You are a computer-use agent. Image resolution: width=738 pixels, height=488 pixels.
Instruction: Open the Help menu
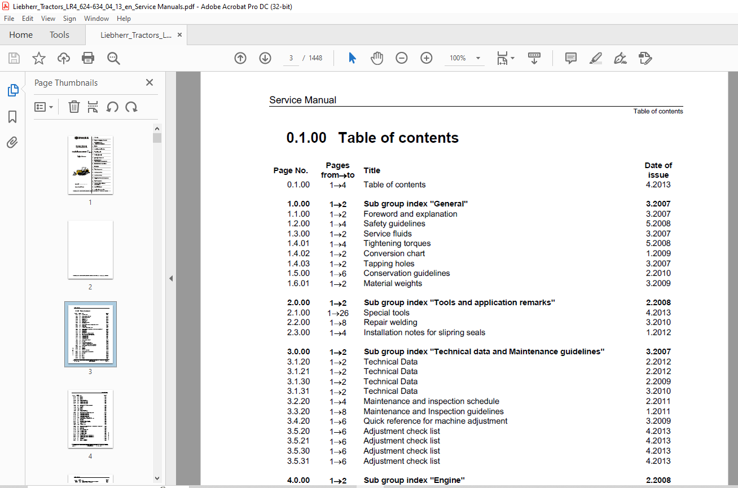124,19
